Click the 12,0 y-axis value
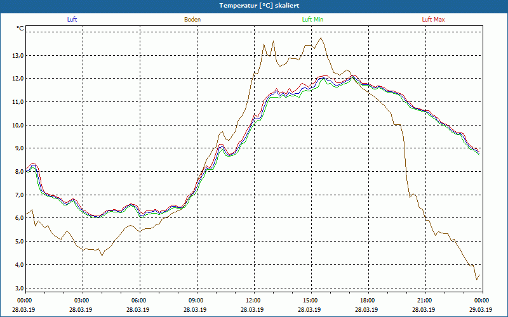 18,79
